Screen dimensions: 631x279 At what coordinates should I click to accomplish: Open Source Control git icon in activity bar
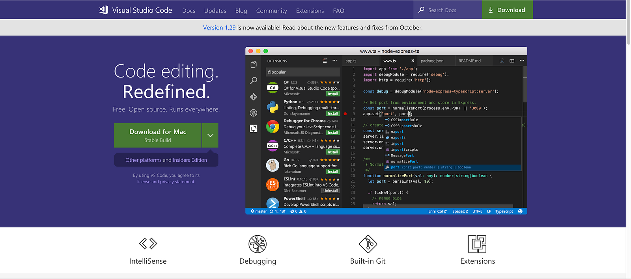point(254,96)
